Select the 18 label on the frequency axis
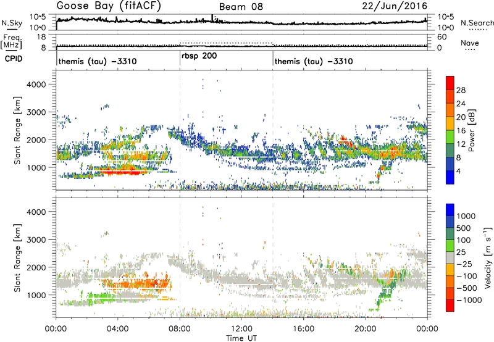494x342 pixels. (x=41, y=37)
